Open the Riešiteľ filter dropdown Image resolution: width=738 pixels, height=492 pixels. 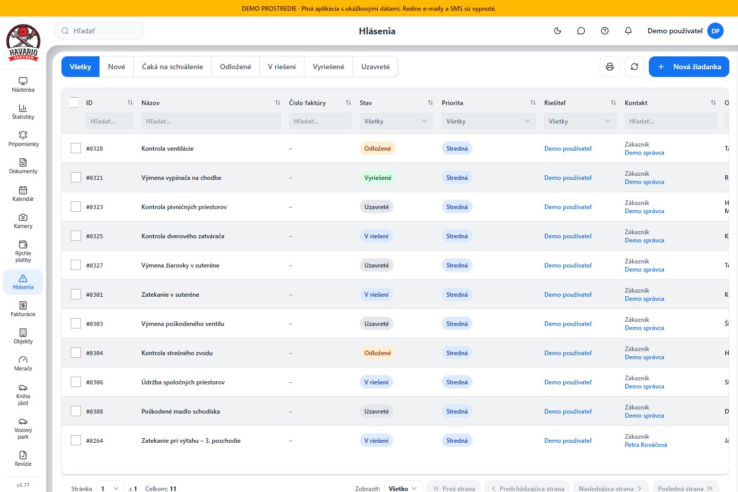(x=580, y=121)
